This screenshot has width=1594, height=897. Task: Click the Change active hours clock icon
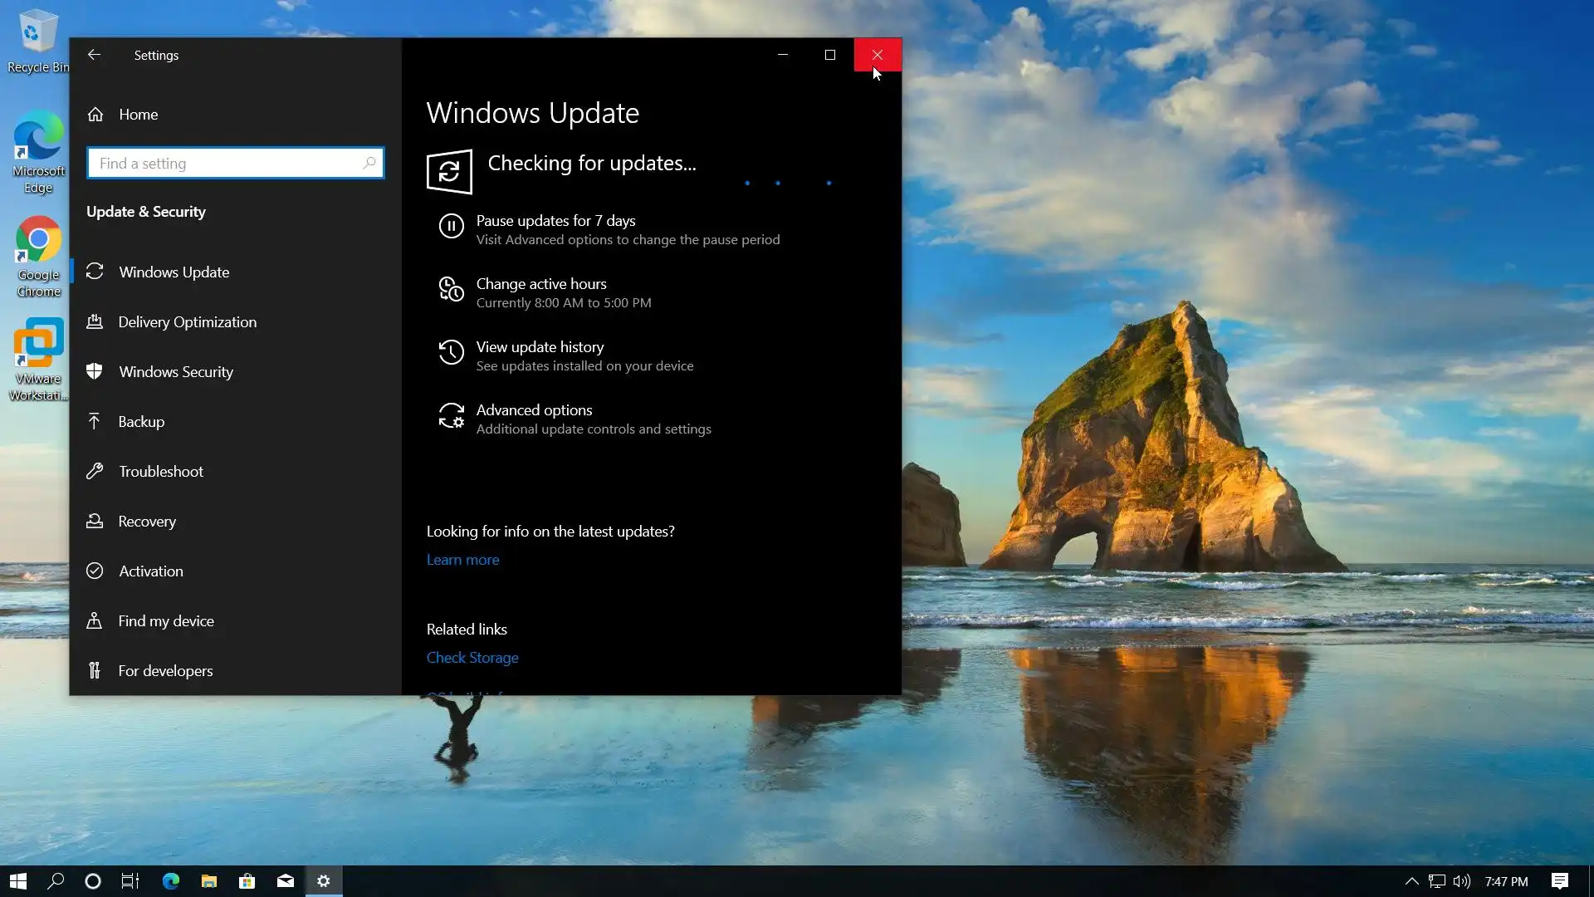coord(451,289)
